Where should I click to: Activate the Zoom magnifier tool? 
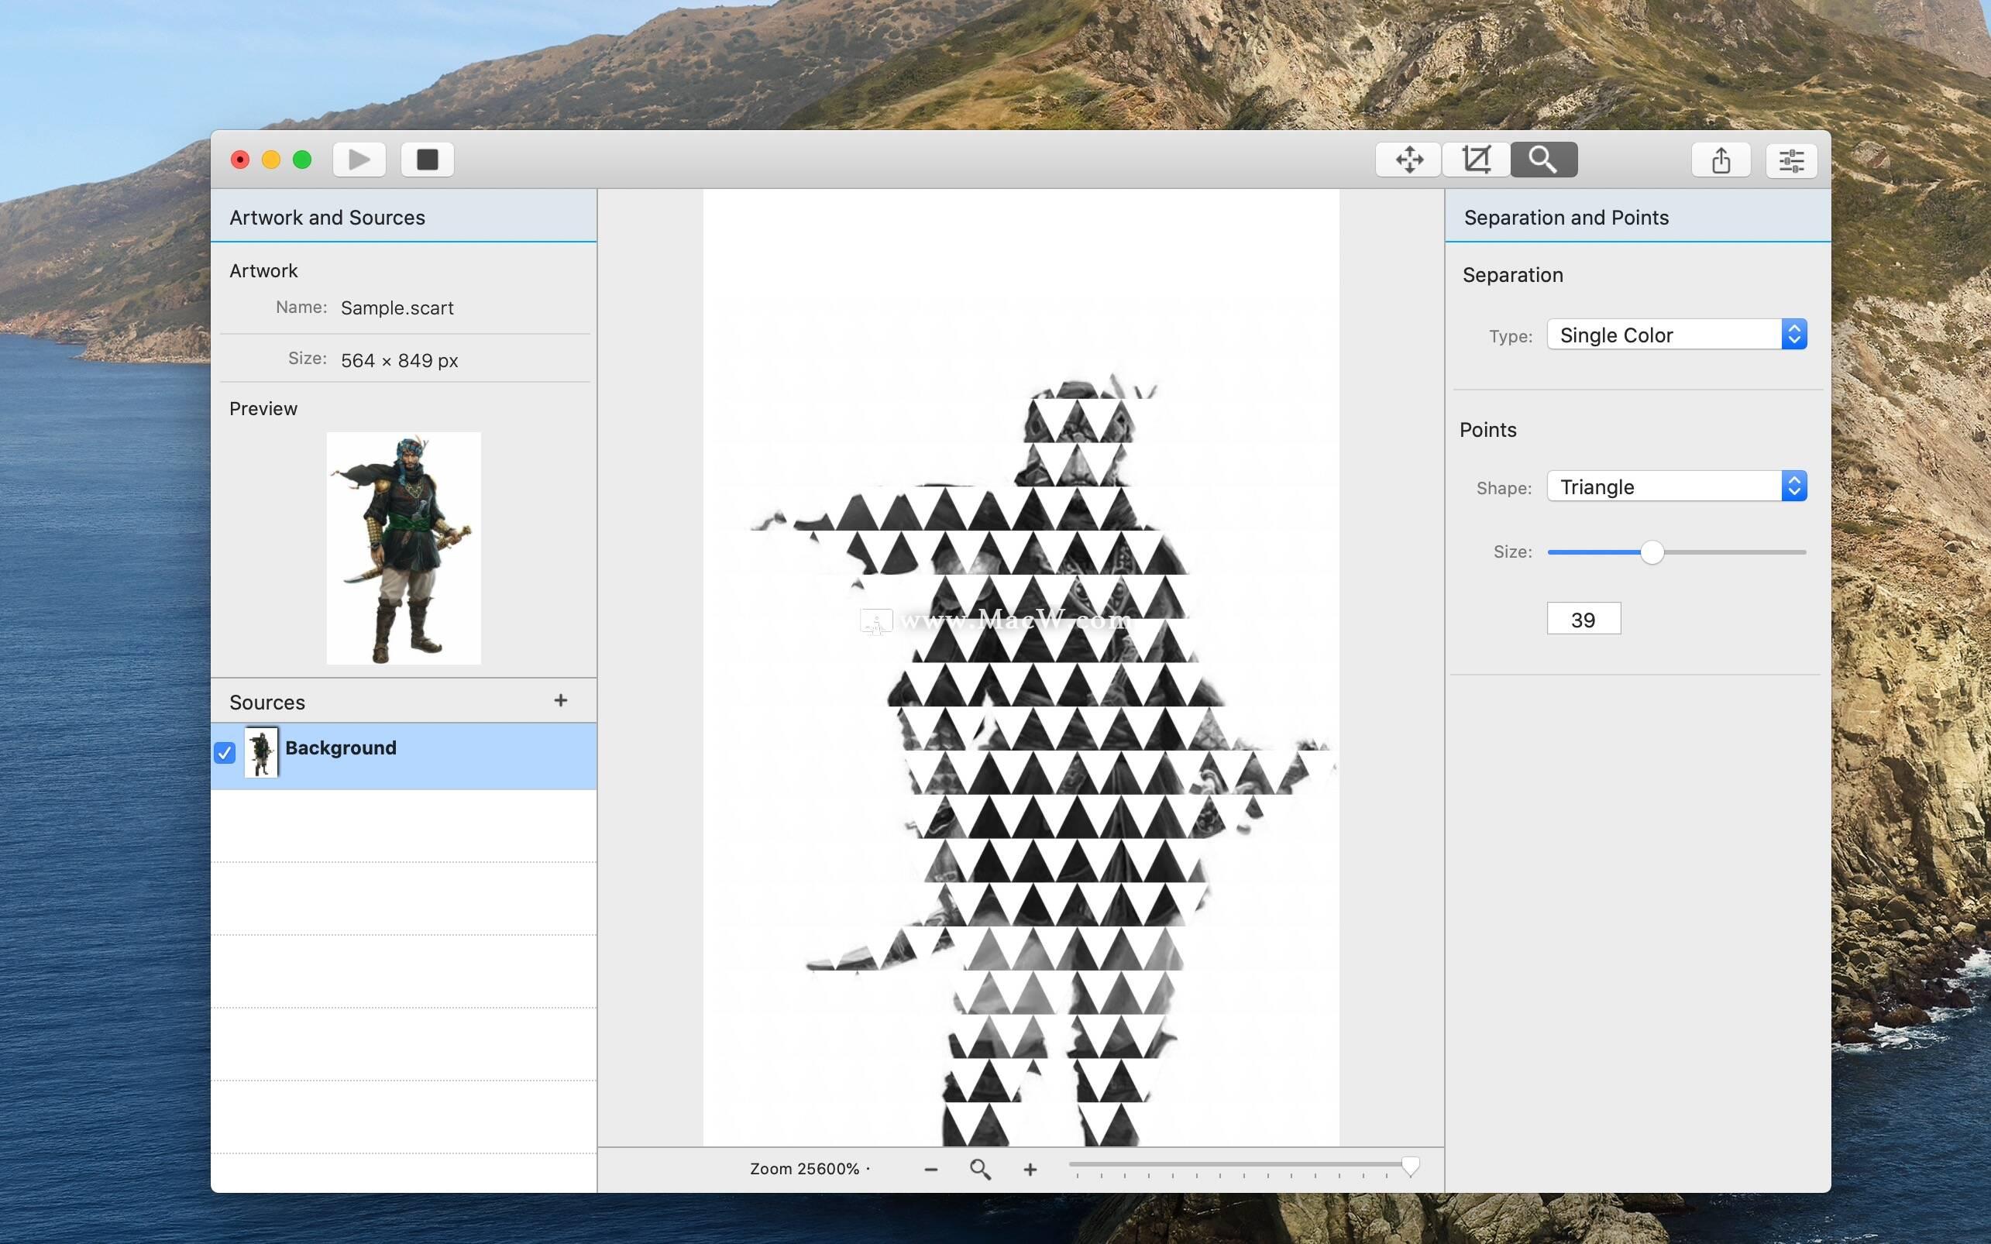pos(1542,159)
